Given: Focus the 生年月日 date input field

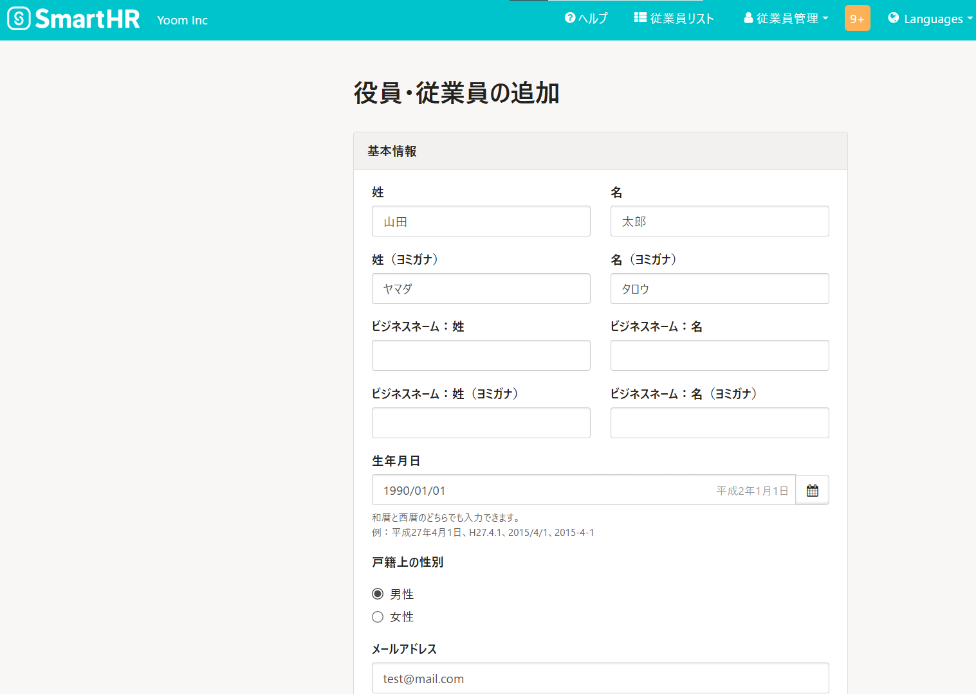Looking at the screenshot, I should tap(547, 490).
